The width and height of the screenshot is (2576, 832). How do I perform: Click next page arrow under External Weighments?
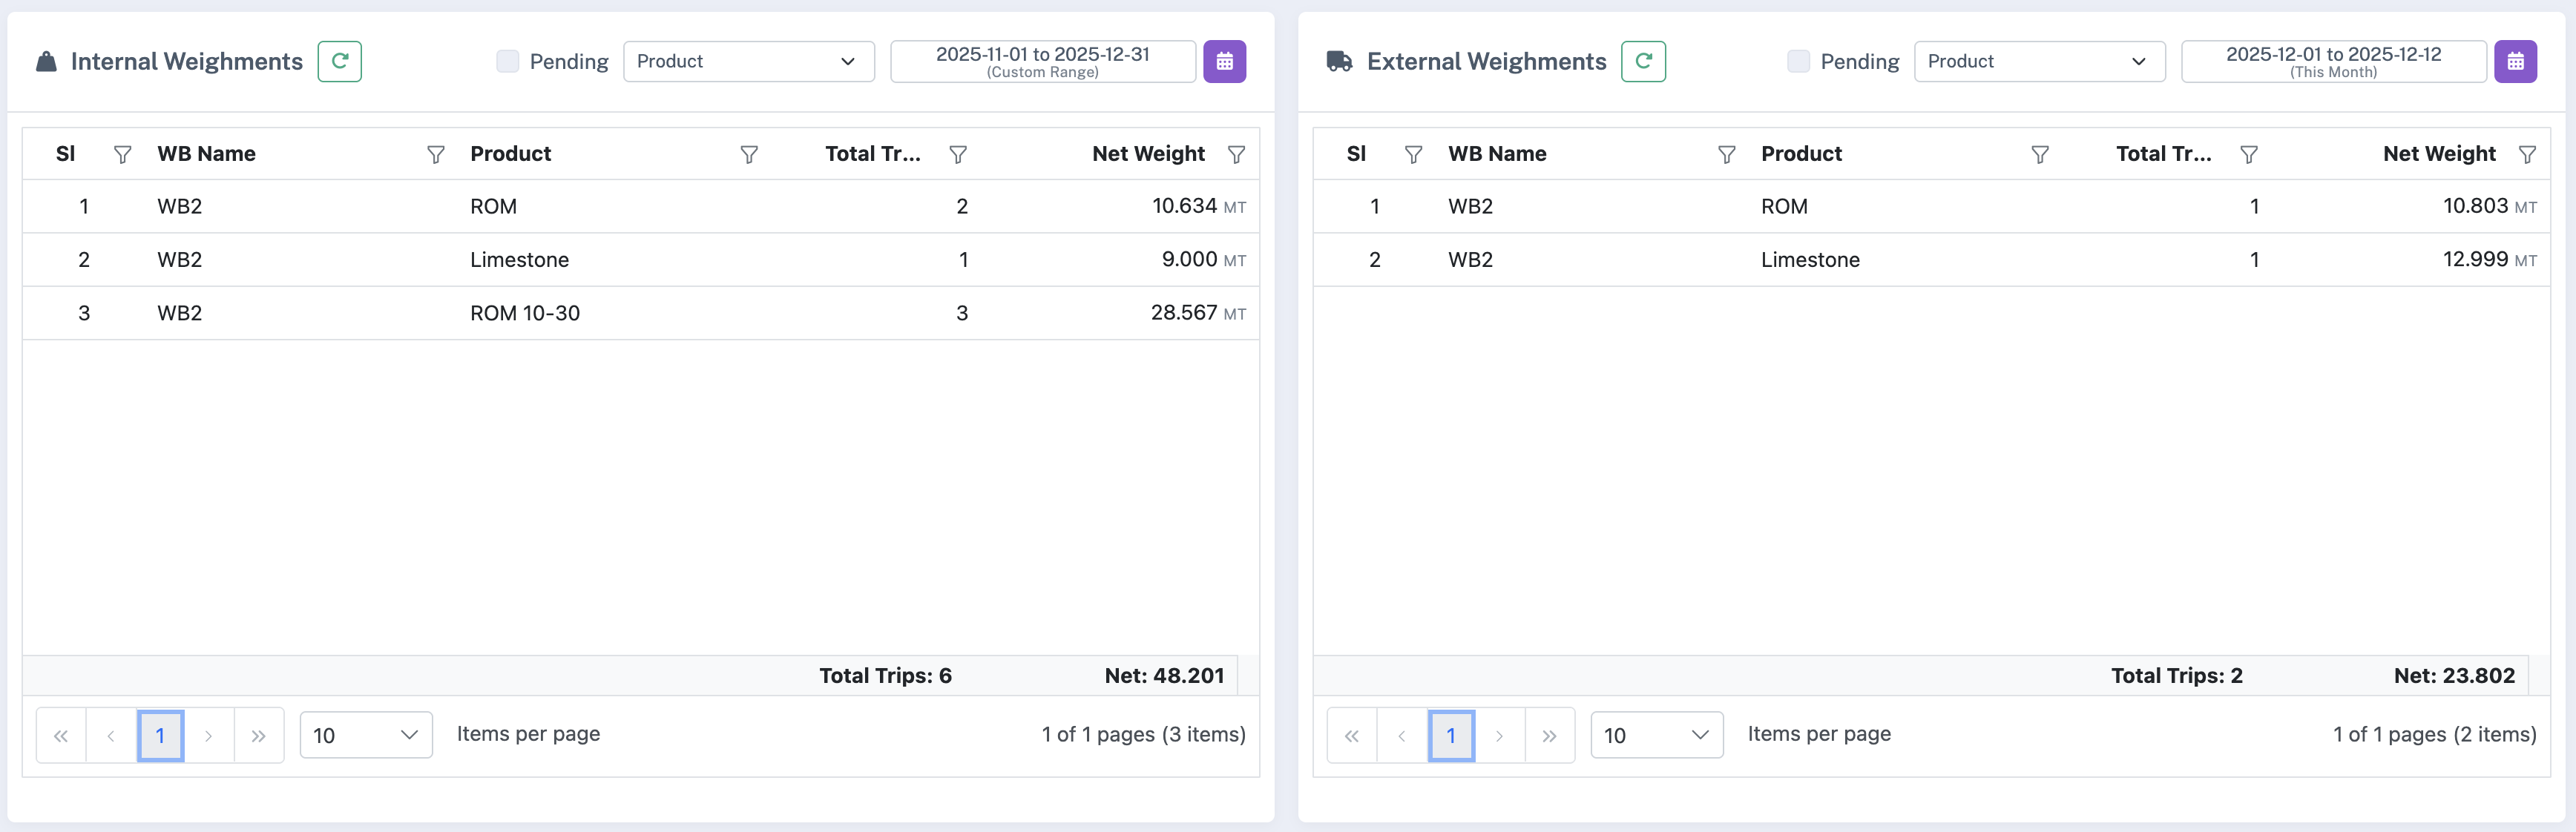(x=1501, y=734)
